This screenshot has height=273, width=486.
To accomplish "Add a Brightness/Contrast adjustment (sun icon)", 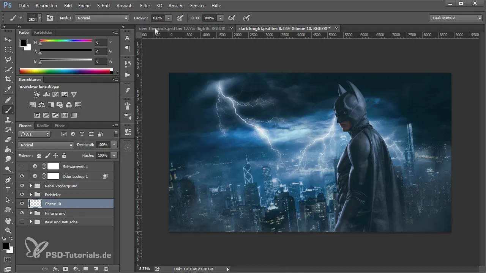I will 37,95.
